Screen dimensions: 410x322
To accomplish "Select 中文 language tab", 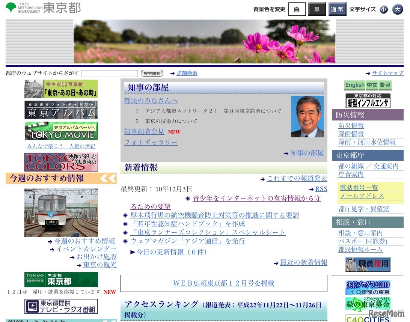I will pos(372,85).
